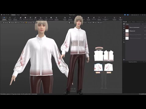146x109 pixels.
Task: Open settings for the default fabric row
Action: click(145, 27)
